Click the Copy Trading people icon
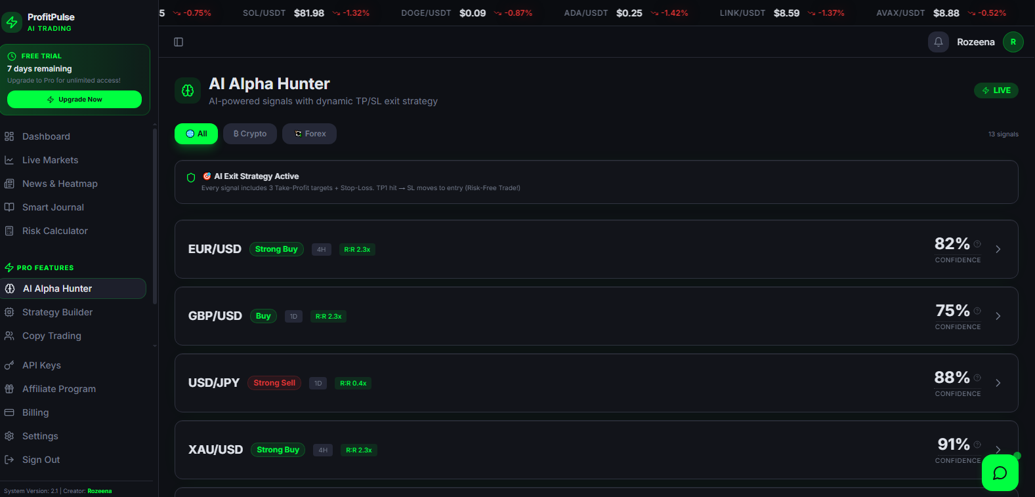Viewport: 1035px width, 497px height. point(9,336)
